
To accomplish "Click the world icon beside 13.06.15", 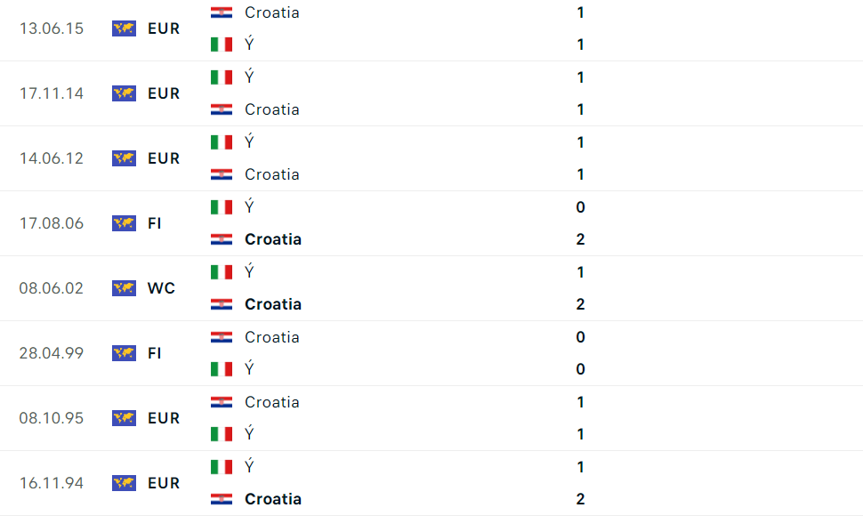I will pyautogui.click(x=124, y=28).
